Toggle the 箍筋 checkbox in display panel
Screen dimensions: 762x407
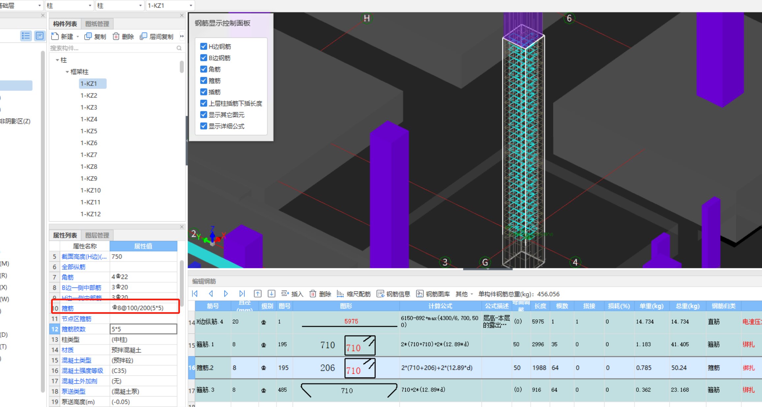(204, 80)
